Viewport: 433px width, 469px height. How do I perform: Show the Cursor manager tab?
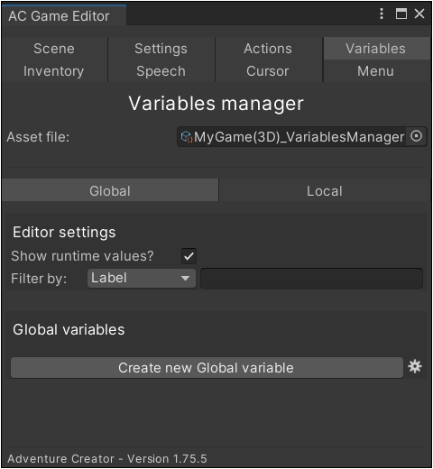[268, 71]
